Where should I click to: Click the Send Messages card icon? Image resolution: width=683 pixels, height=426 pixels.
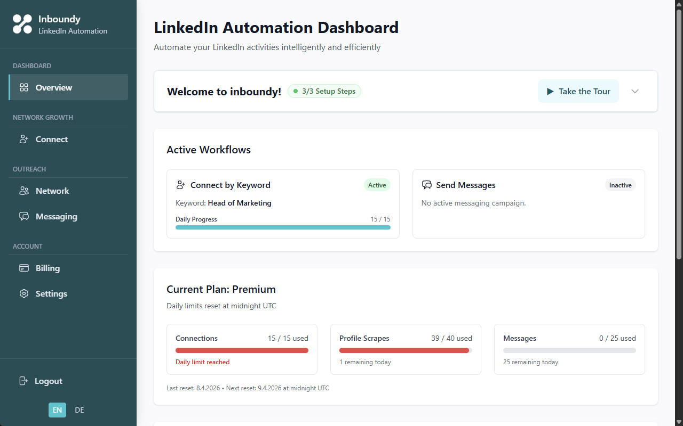427,185
